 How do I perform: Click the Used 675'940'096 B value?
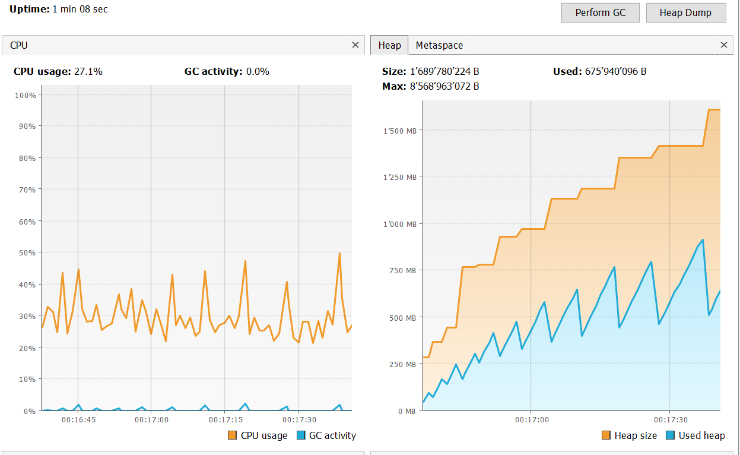click(615, 71)
